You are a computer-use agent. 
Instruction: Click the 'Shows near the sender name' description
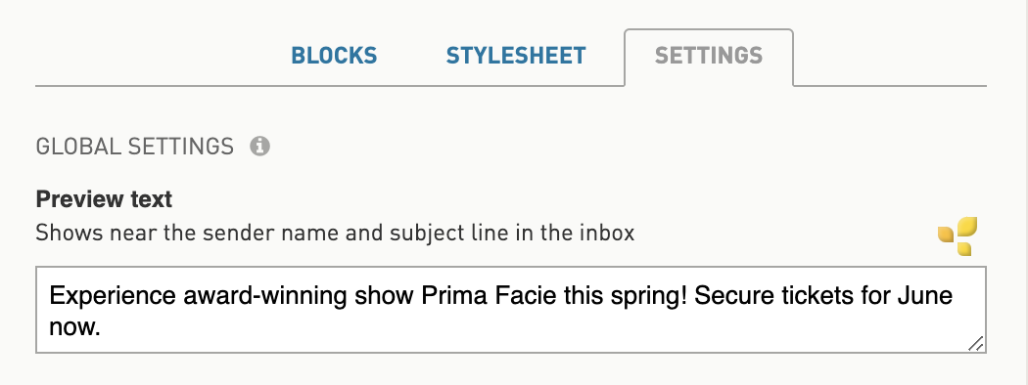335,234
